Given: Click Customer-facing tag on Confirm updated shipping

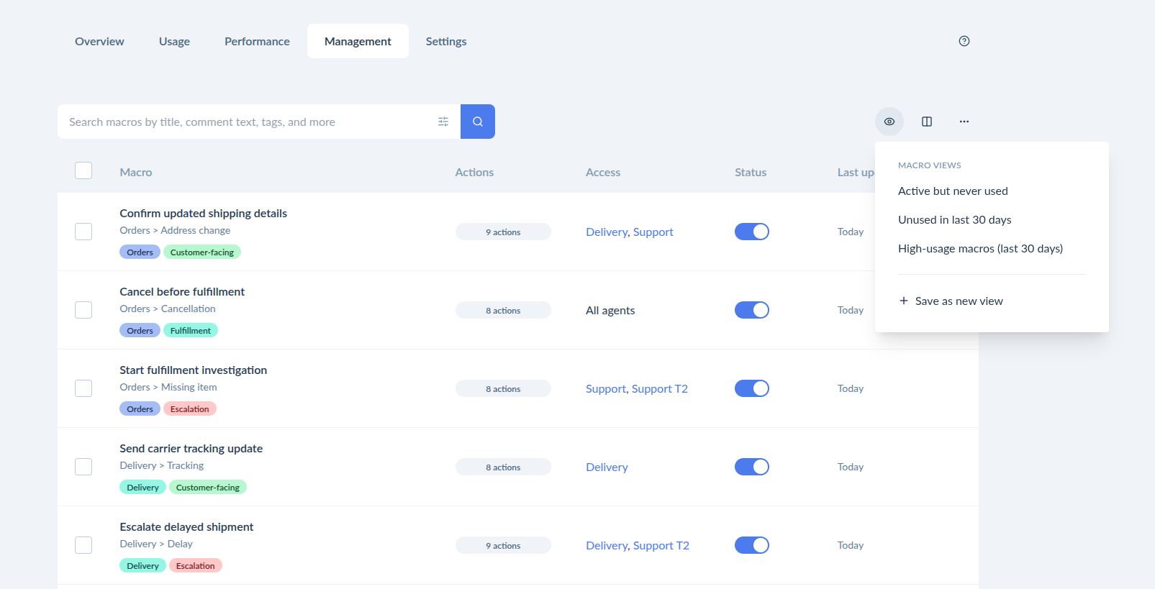Looking at the screenshot, I should point(202,252).
